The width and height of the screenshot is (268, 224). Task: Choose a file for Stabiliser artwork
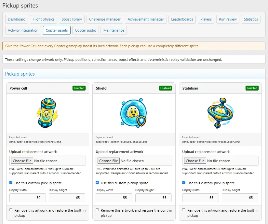(195, 161)
